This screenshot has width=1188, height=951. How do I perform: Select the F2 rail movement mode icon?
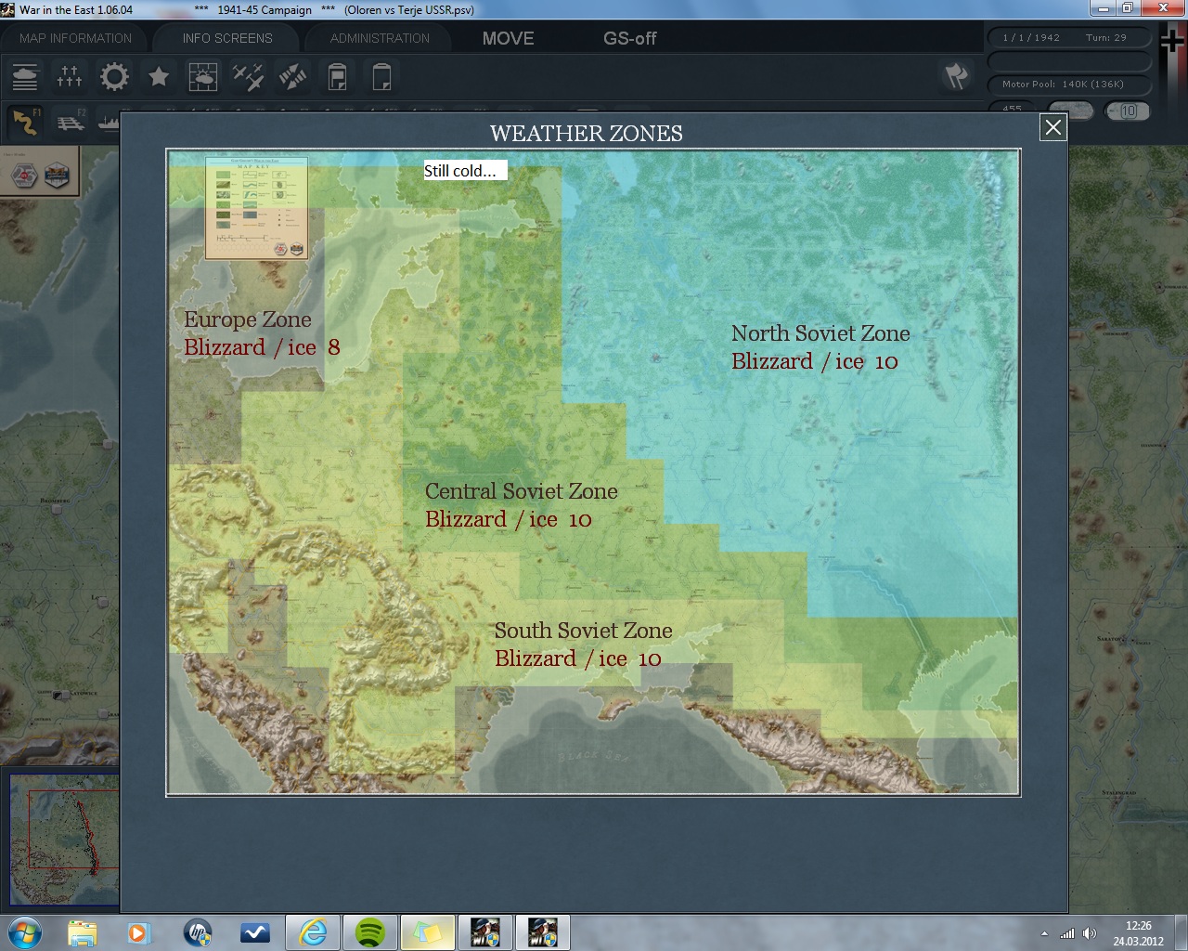coord(71,122)
